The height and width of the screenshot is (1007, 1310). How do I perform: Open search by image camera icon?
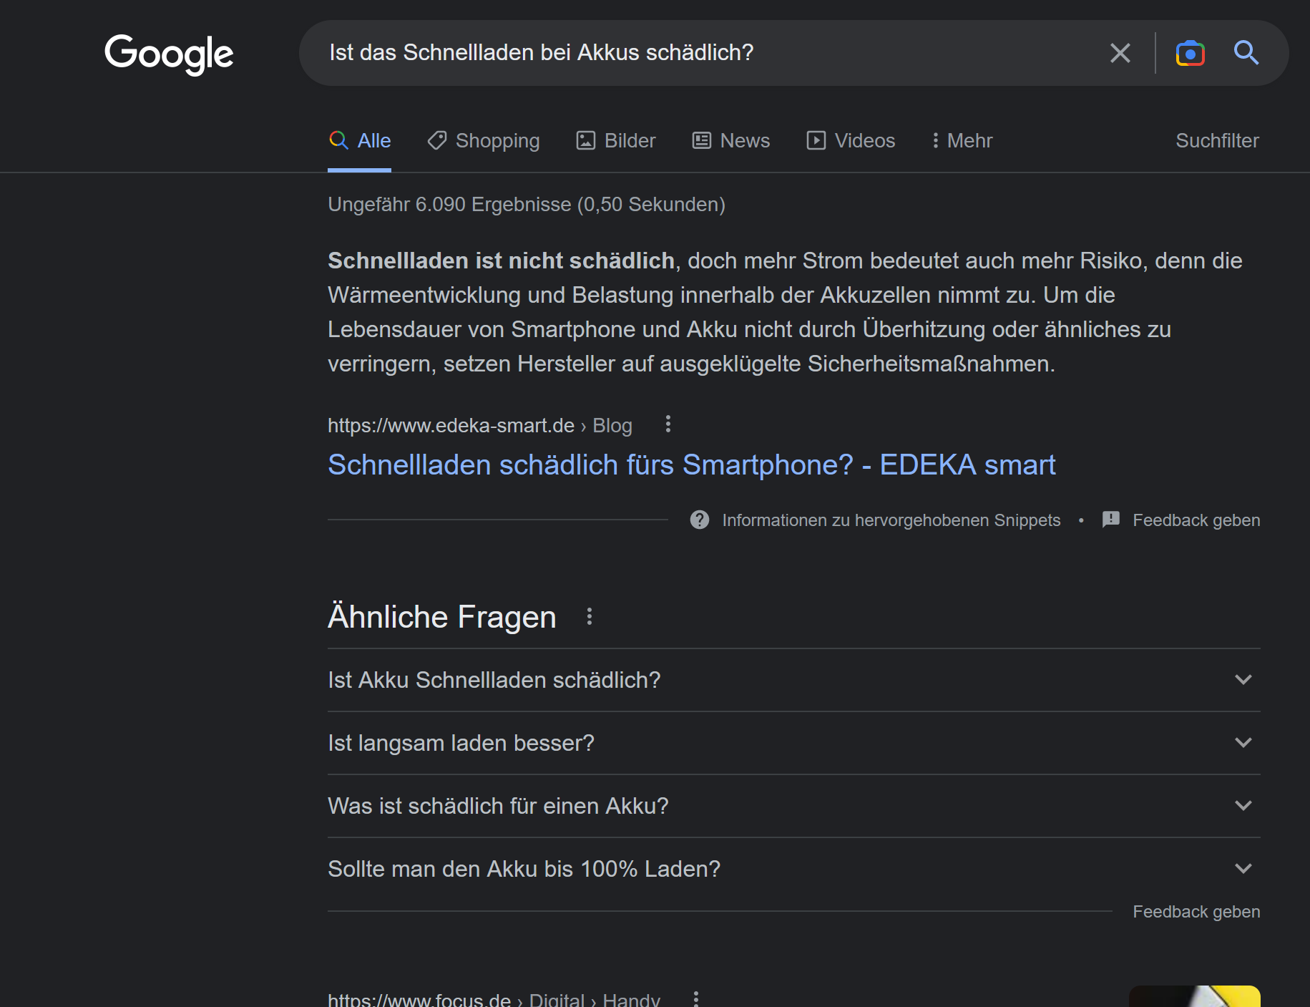pos(1190,53)
